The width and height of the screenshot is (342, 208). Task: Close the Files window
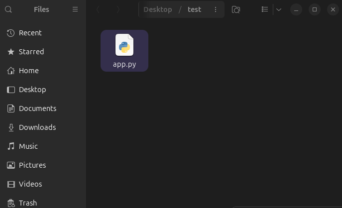pos(333,9)
